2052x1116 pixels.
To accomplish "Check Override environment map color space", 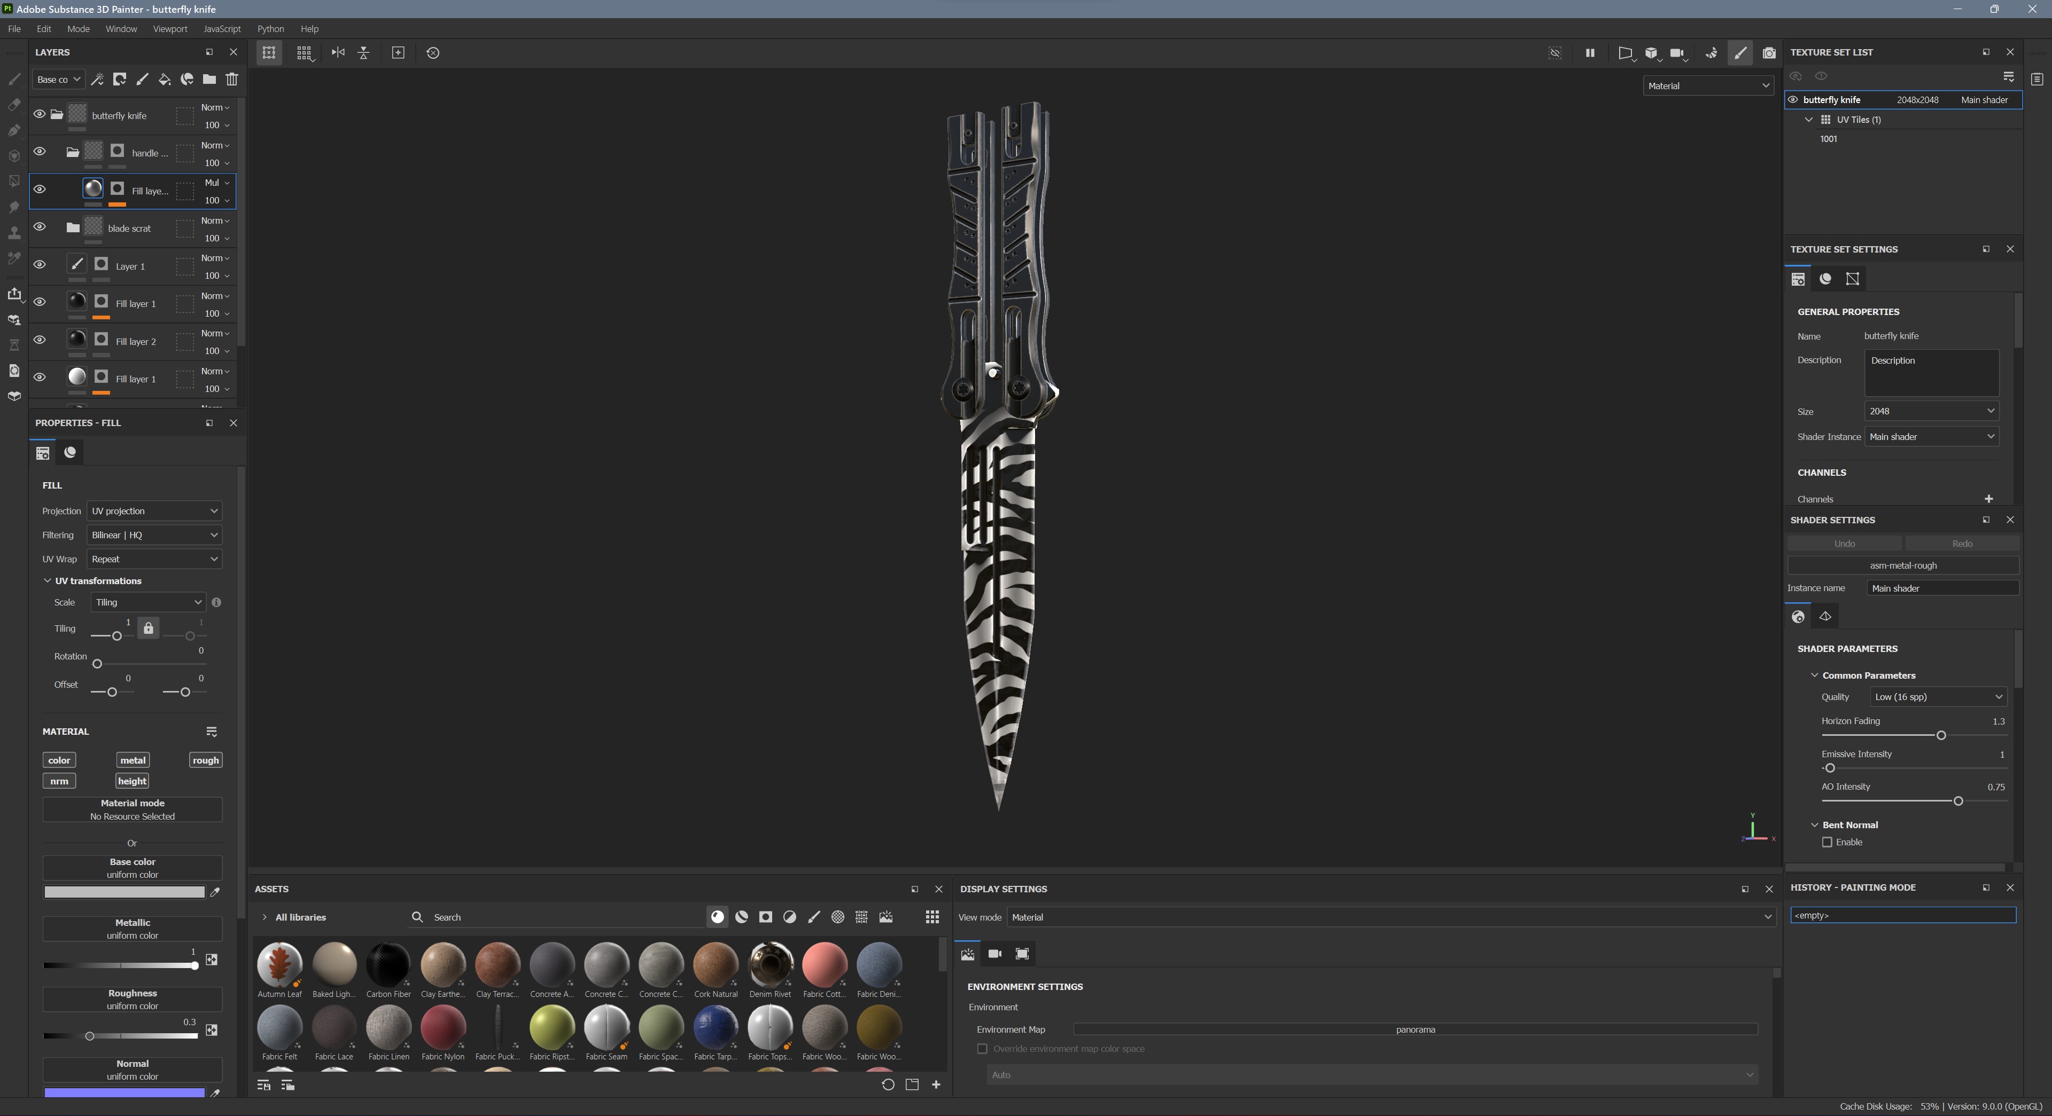I will [x=982, y=1049].
